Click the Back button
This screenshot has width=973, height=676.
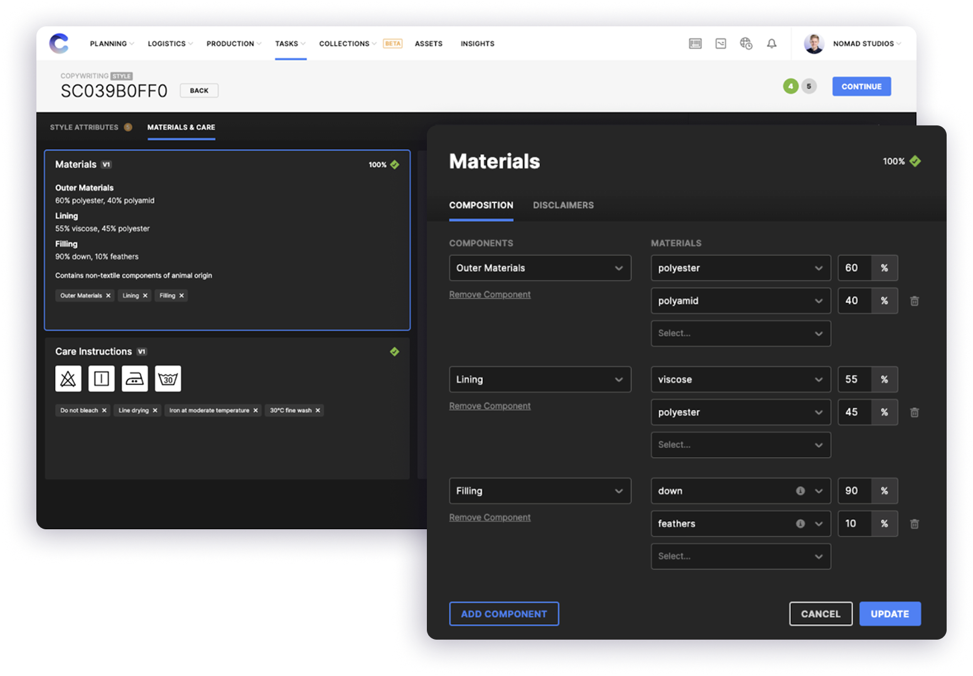(x=199, y=90)
